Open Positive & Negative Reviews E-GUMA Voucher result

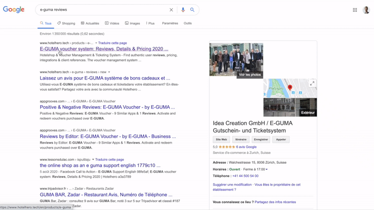107,107
